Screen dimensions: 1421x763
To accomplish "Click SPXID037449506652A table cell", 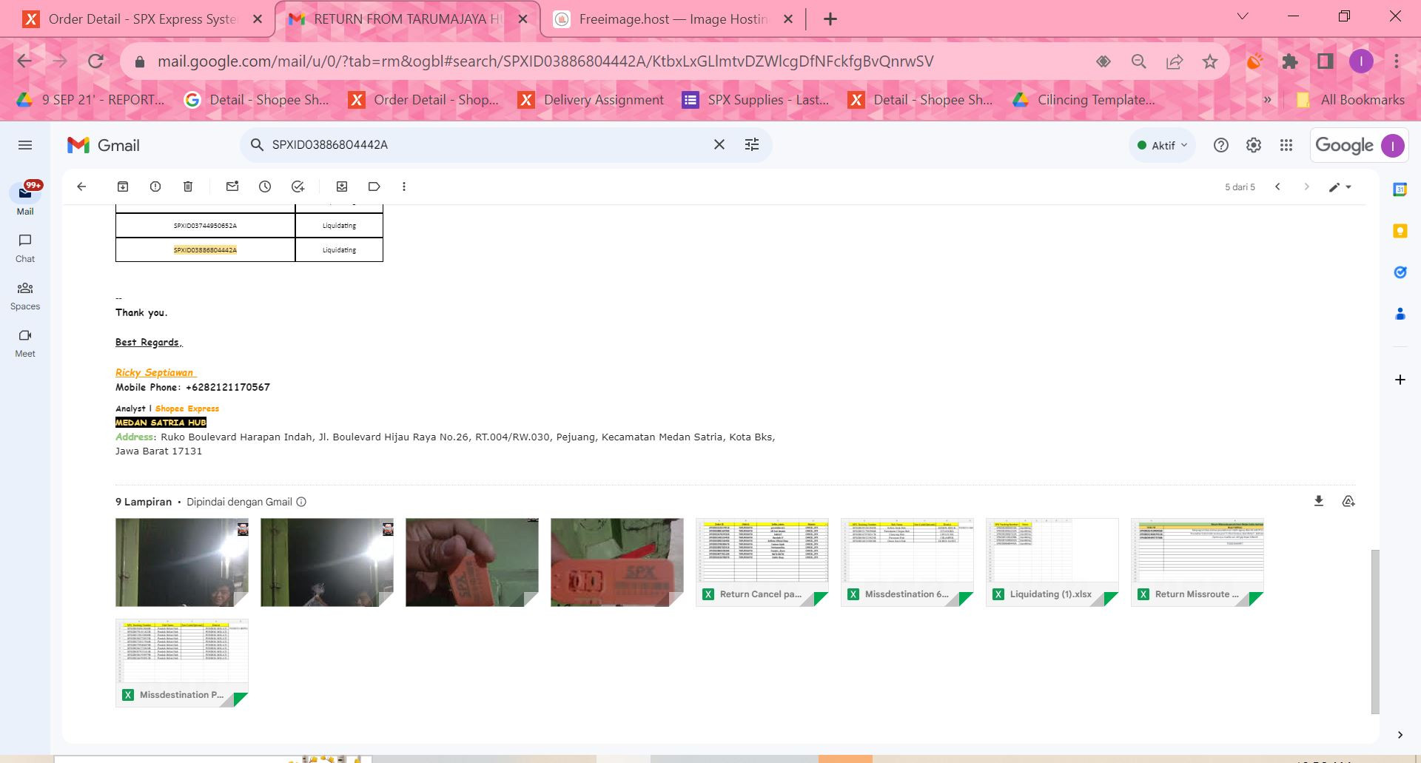I will tap(205, 226).
